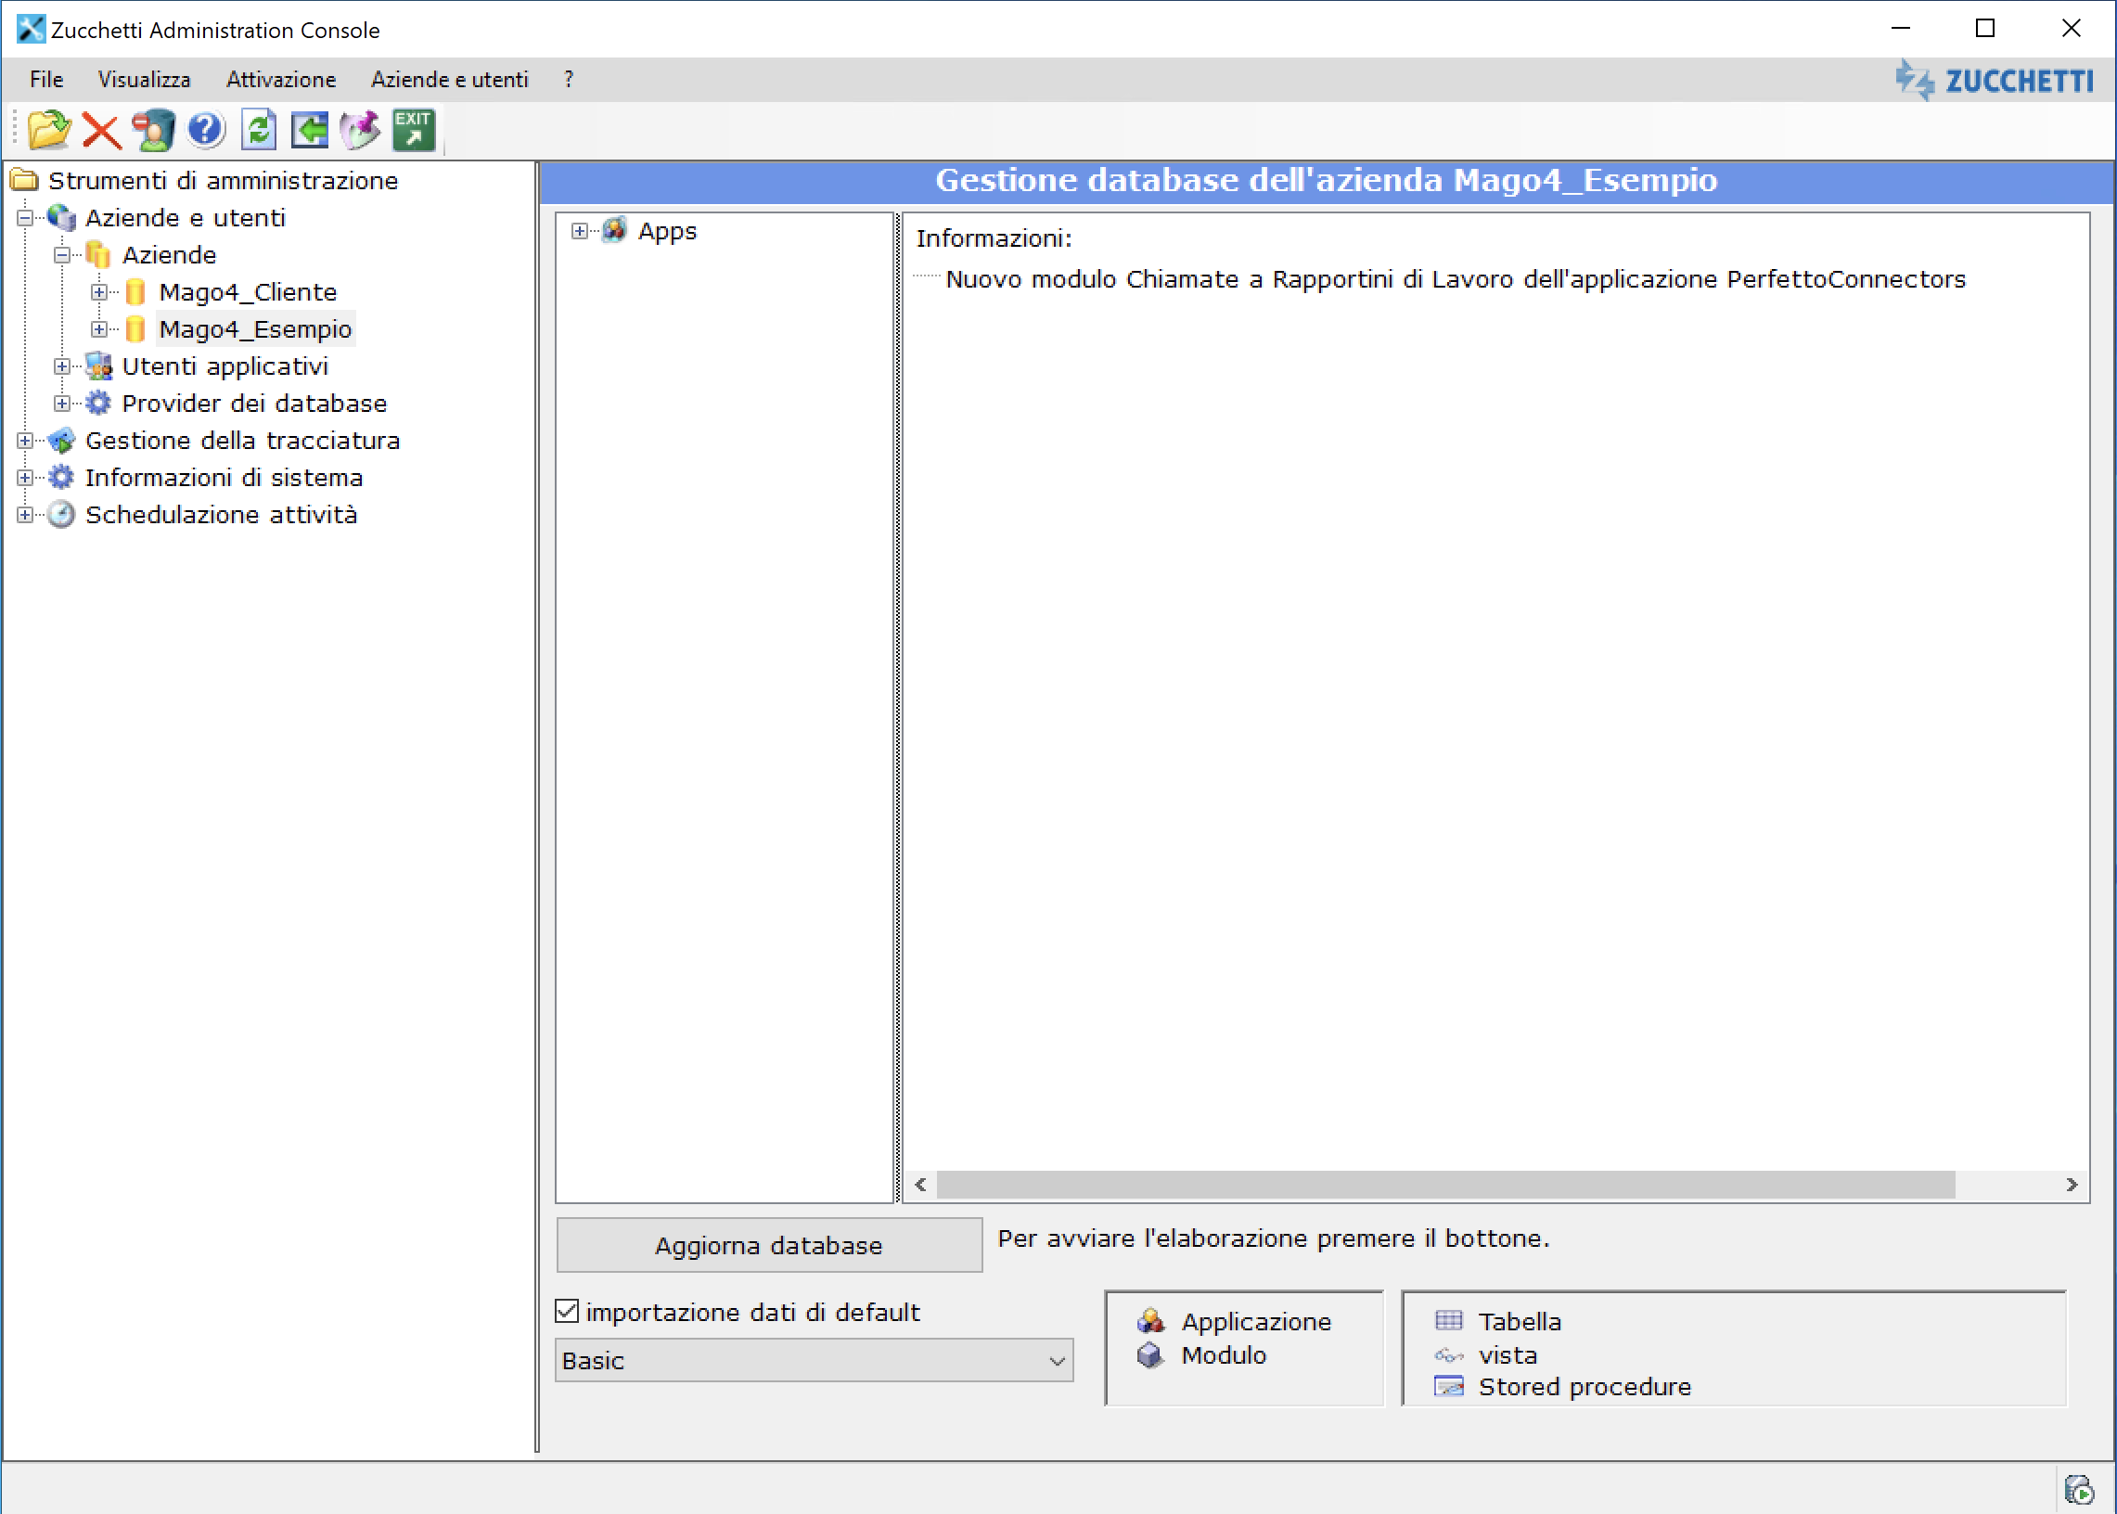The height and width of the screenshot is (1514, 2117).
Task: Select Utenti applicativi label
Action: click(x=225, y=366)
